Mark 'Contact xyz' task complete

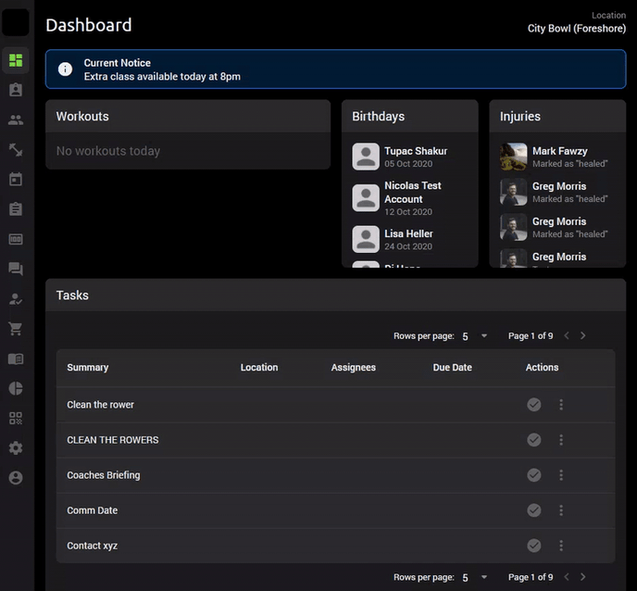tap(534, 546)
